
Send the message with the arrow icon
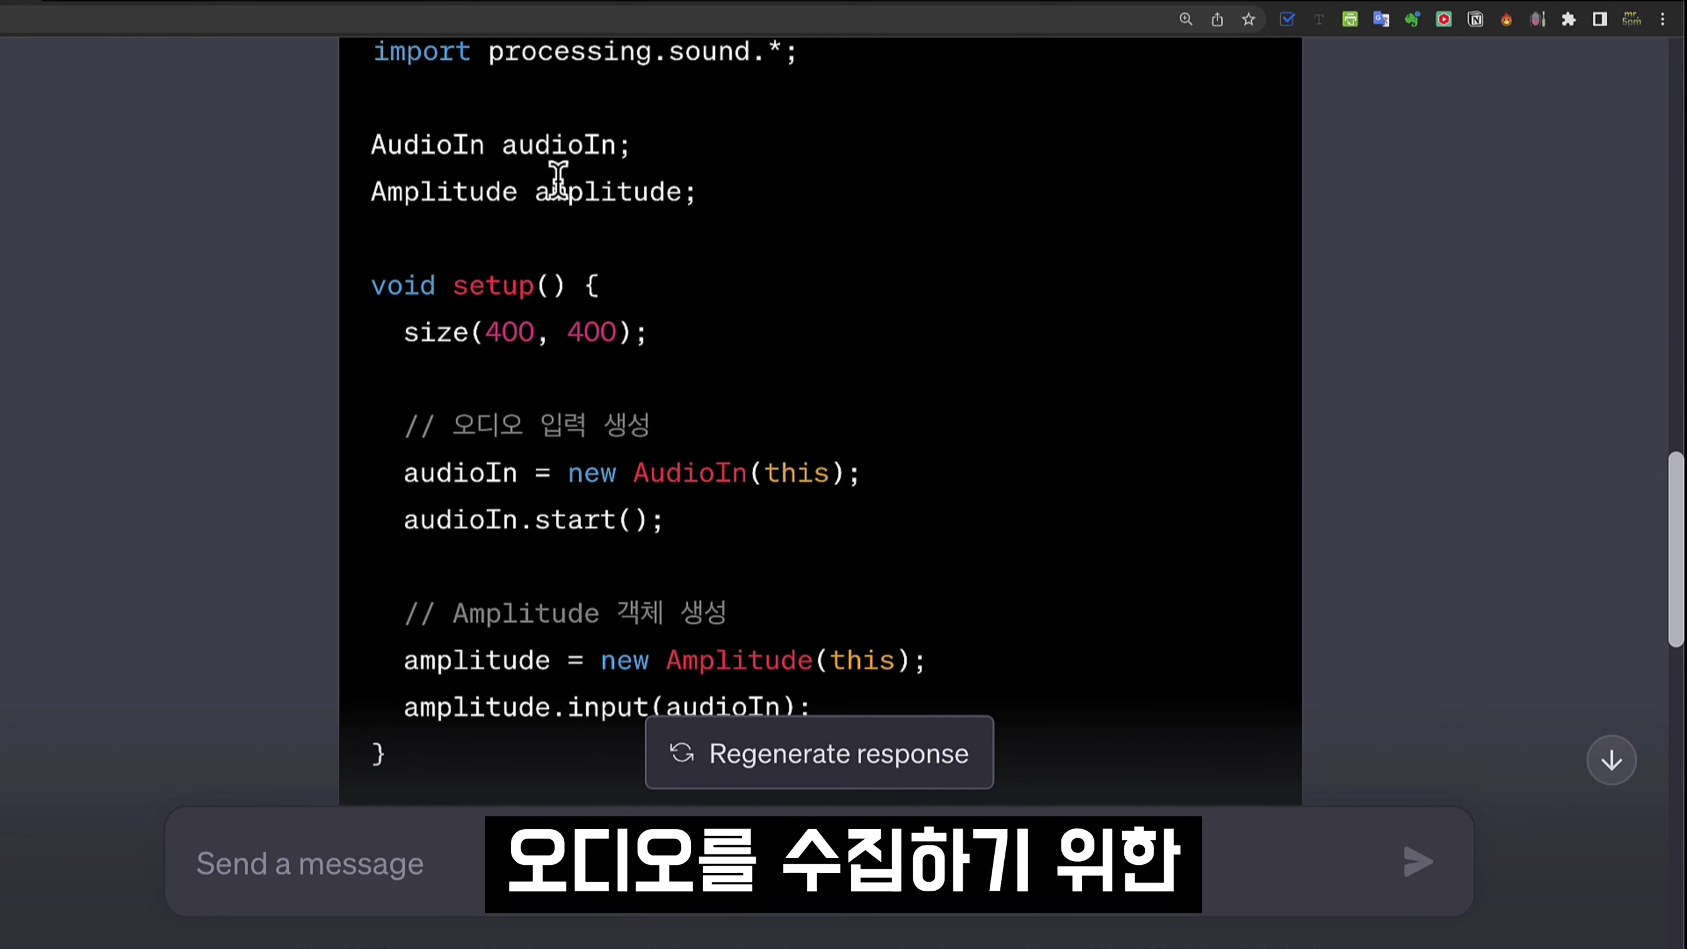coord(1418,861)
